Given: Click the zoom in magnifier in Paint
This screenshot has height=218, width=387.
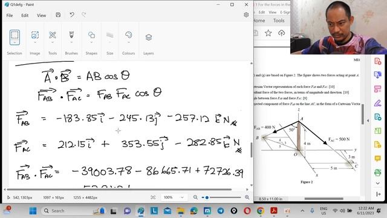Looking at the screenshot, I should click(x=247, y=197).
